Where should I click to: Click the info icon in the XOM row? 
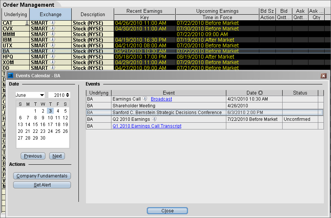[x=53, y=62]
